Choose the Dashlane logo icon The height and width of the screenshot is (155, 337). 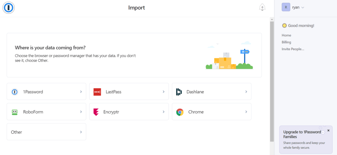tap(179, 92)
